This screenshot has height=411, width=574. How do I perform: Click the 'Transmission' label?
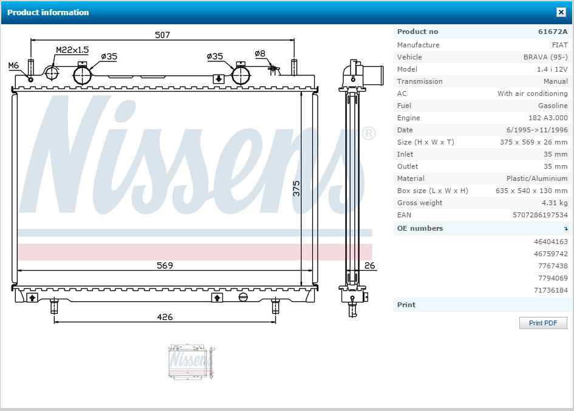coord(420,81)
